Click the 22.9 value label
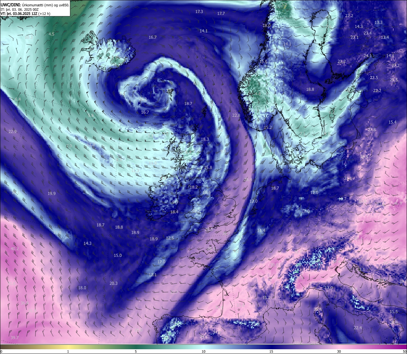 [x=13, y=132]
